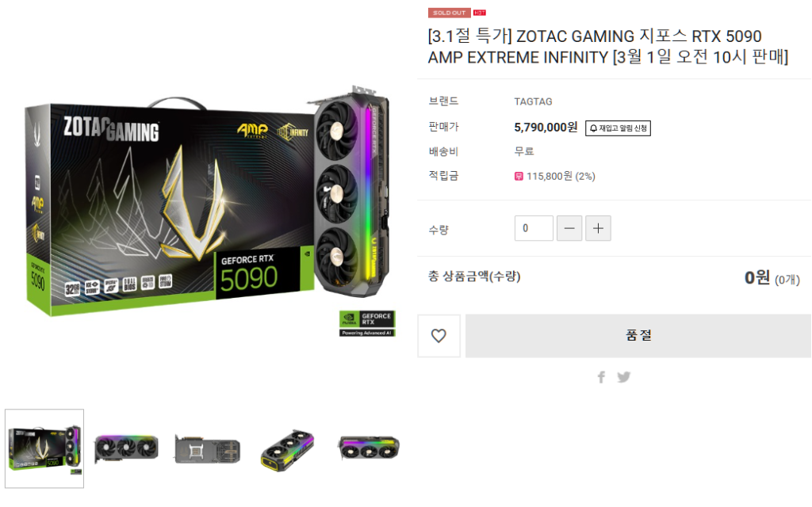Click the ZOTAC RTX 5090 product title
Viewport: 812px width, 507px height.
point(608,47)
